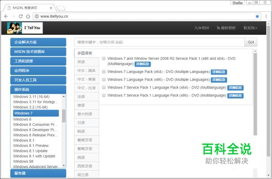
Task: Check Windows 7 Language Pack (x64) DVD
Action: click(103, 72)
